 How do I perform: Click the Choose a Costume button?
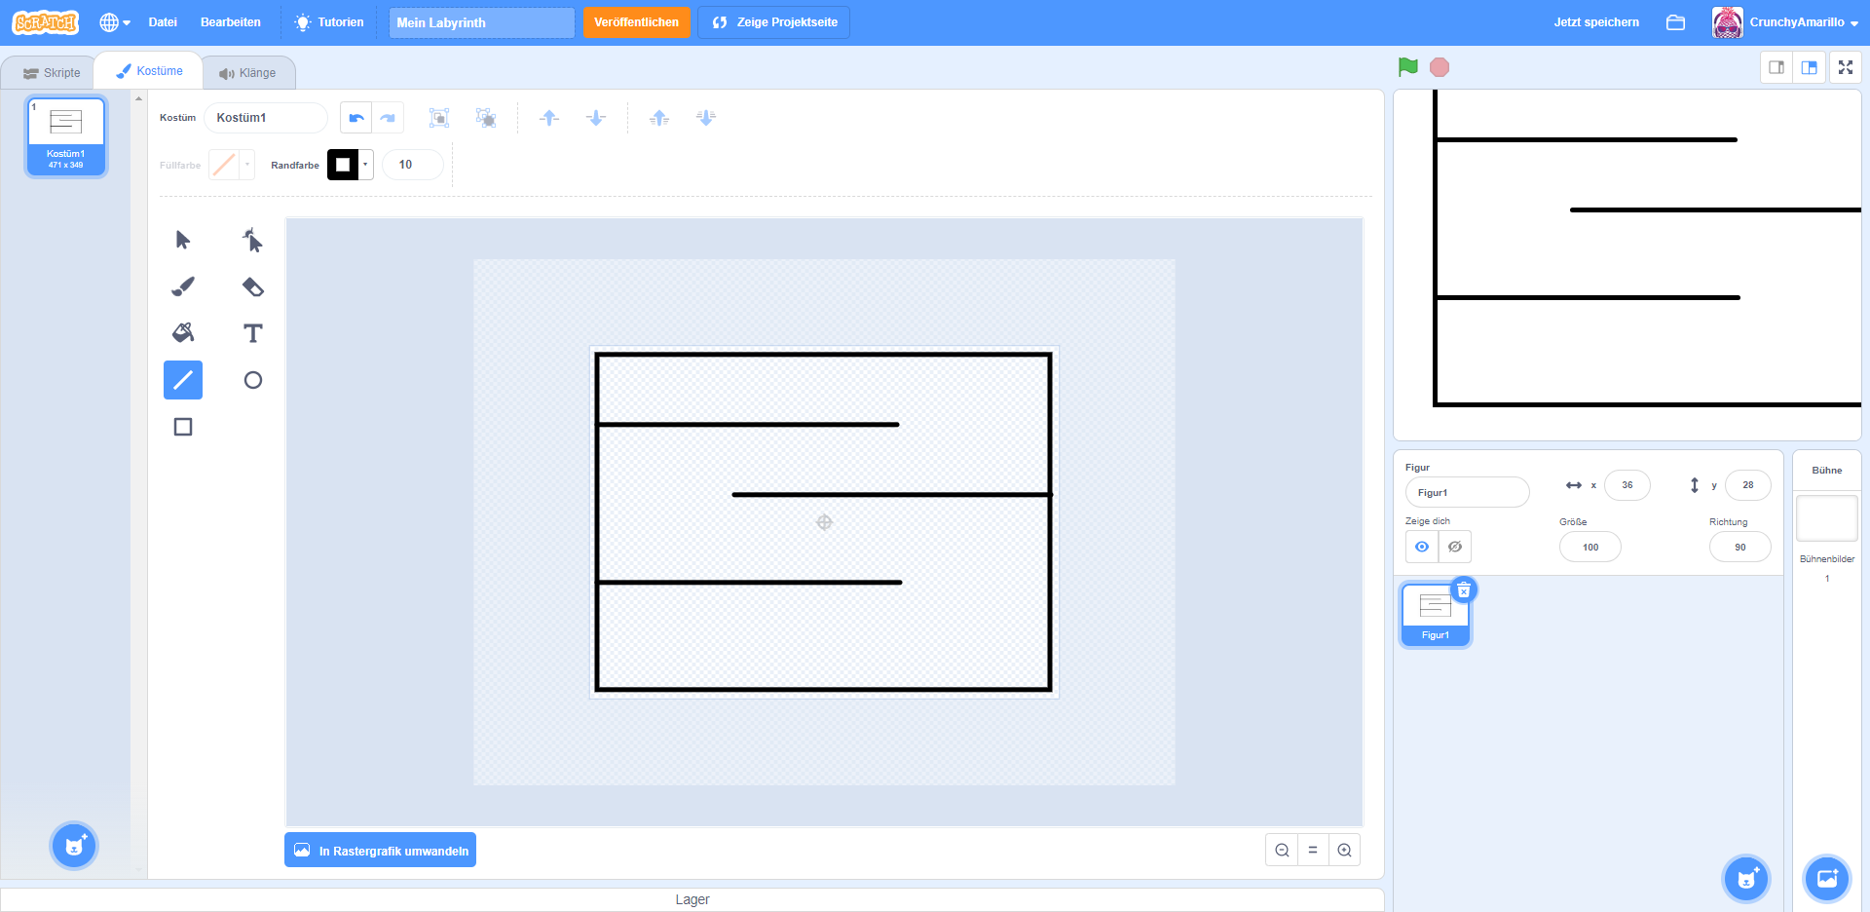coord(74,846)
